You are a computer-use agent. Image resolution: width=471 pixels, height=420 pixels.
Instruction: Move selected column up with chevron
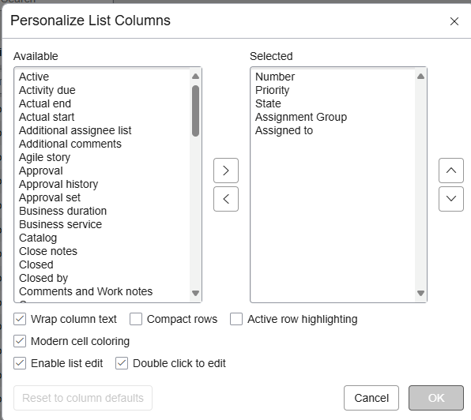[451, 171]
